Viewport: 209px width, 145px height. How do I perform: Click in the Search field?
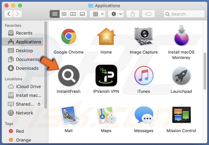[x=184, y=14]
